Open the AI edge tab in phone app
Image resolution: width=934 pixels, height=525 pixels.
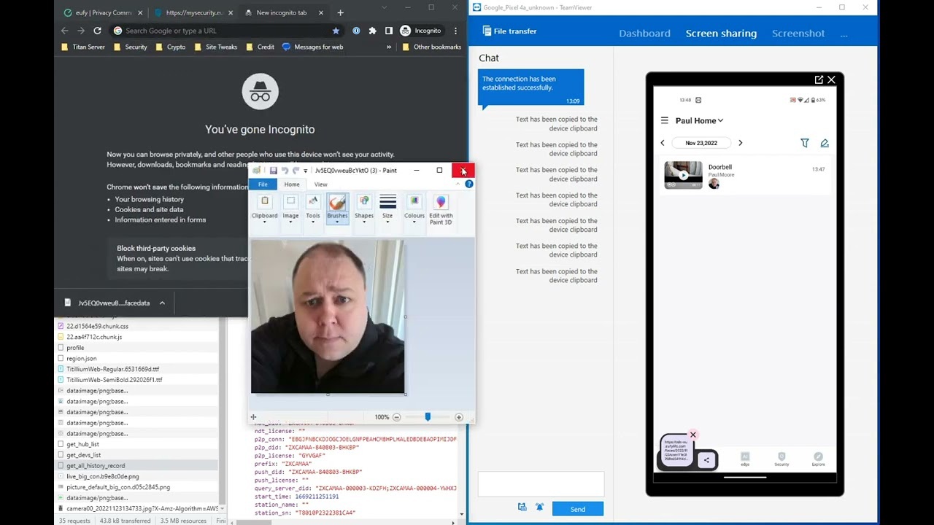click(745, 459)
